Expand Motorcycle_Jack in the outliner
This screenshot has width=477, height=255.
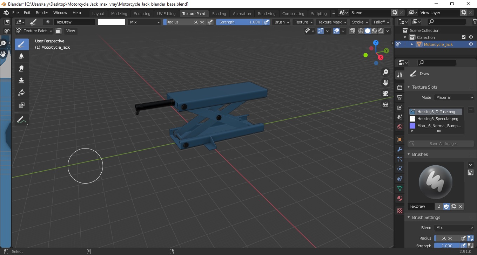point(412,44)
